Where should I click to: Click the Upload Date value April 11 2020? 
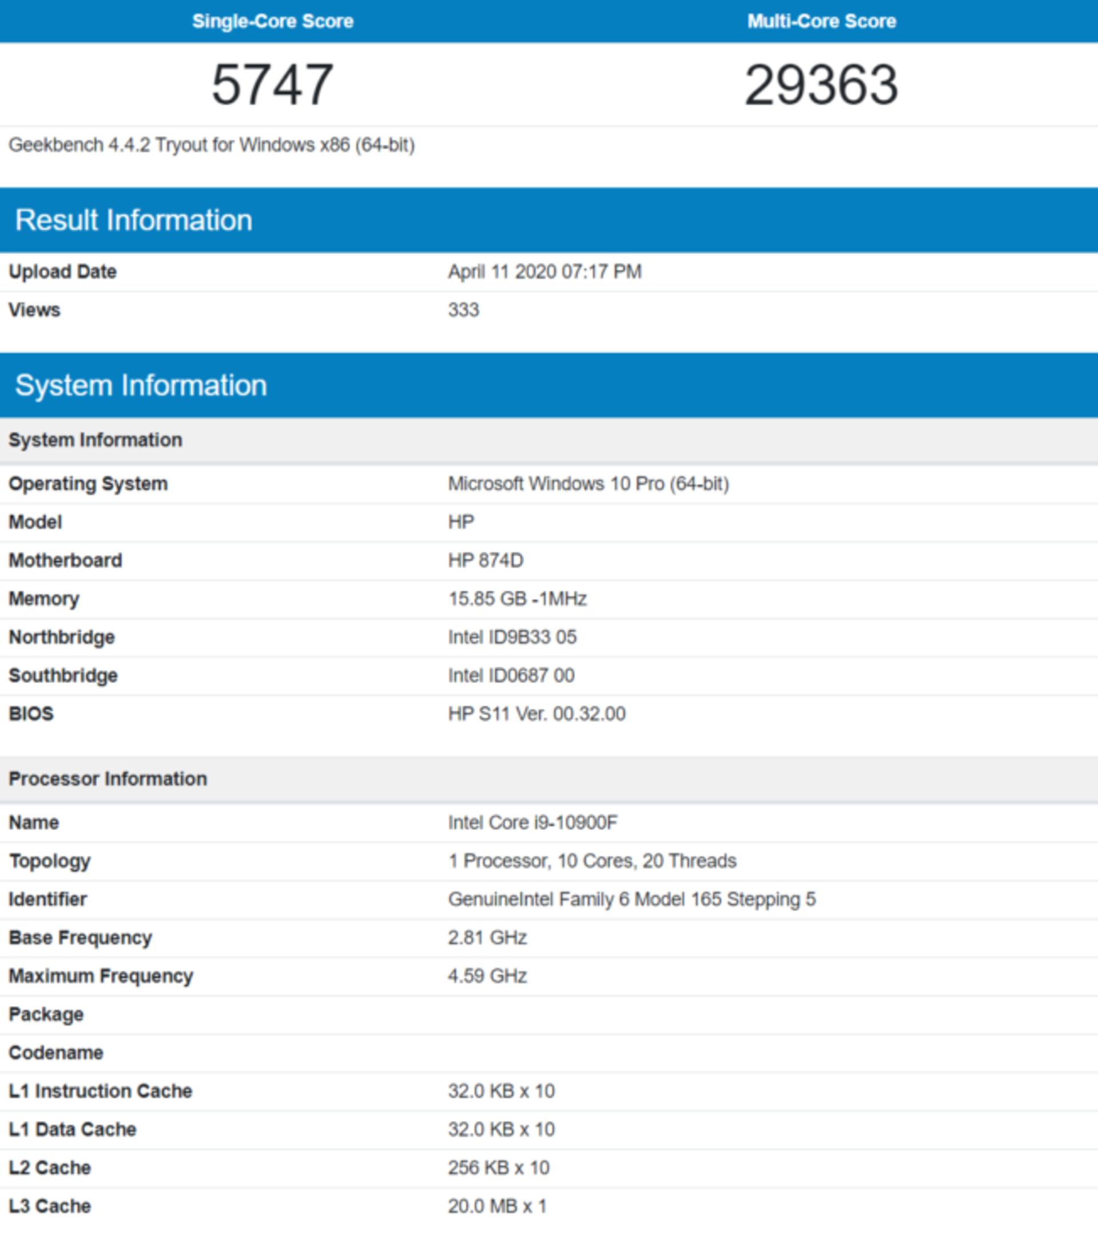[x=544, y=272]
